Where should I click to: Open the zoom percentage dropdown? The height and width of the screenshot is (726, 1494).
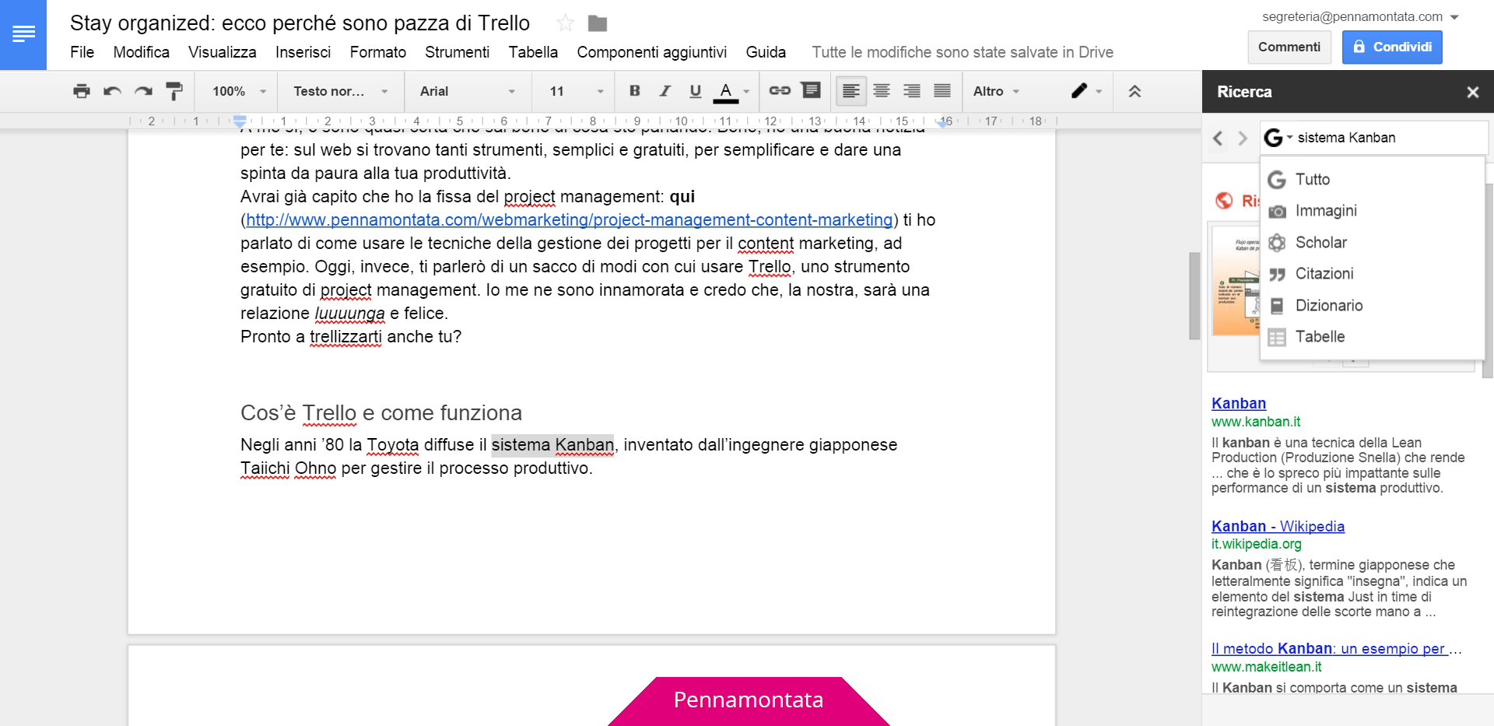pyautogui.click(x=235, y=91)
